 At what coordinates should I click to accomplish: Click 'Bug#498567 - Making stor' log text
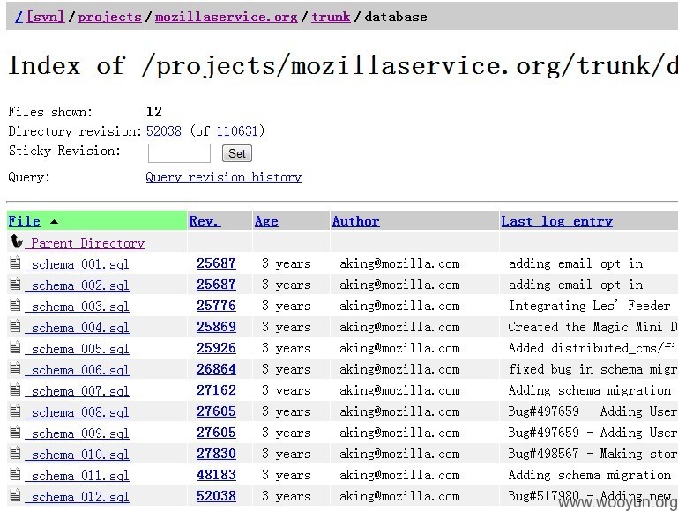(x=592, y=454)
